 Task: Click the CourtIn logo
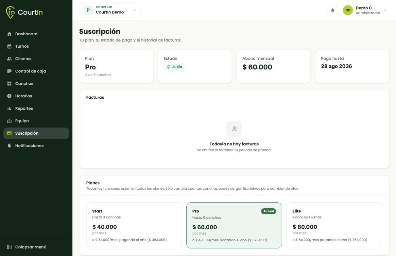pos(24,12)
